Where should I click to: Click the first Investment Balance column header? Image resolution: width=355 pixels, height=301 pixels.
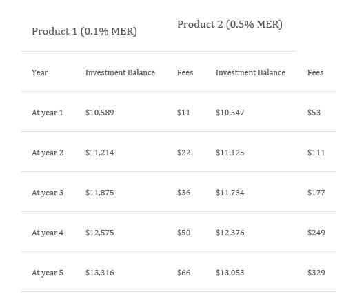[120, 72]
